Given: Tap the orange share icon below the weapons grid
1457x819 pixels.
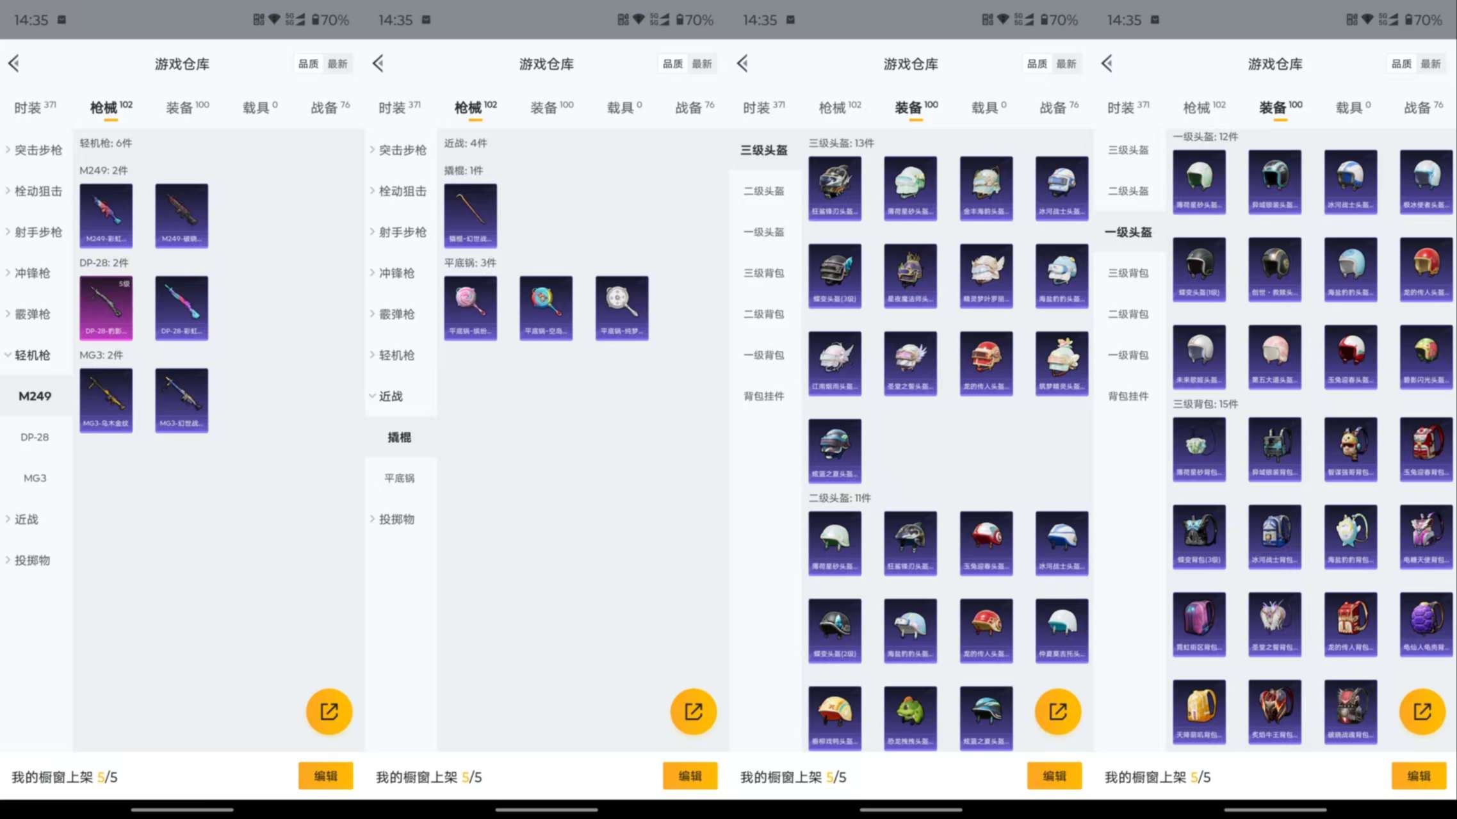Looking at the screenshot, I should [329, 711].
